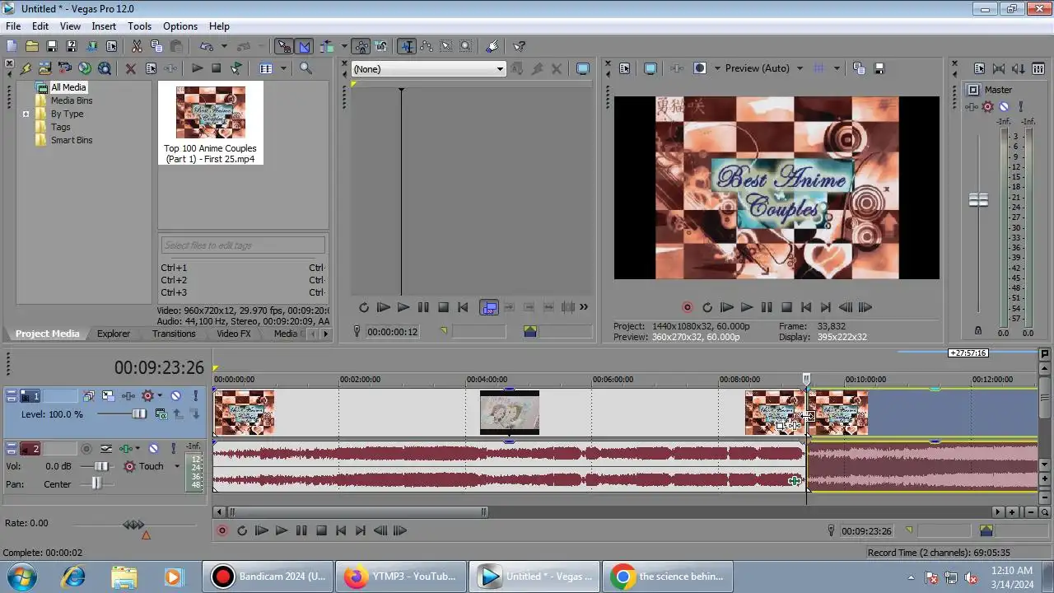The image size is (1054, 593).
Task: Stop timeline playback in transport bar
Action: (321, 530)
